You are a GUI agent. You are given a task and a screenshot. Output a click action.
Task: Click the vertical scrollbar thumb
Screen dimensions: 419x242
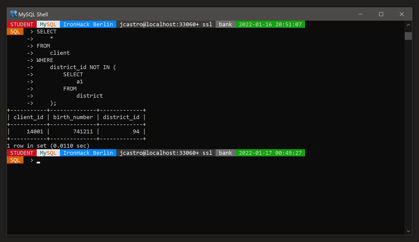(408, 36)
